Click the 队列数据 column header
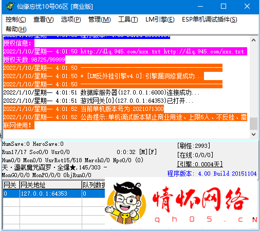 pos(94,185)
